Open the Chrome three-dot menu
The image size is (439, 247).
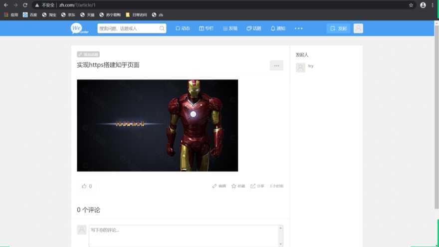tap(433, 5)
